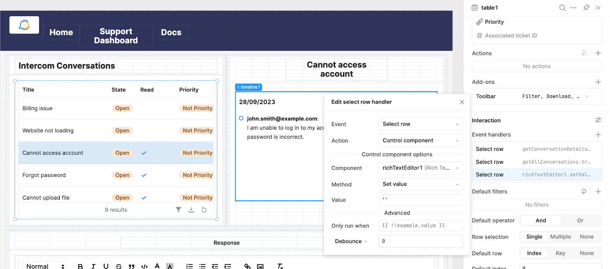Add a new event handler
Viewport: 610px width, 269px height.
(x=598, y=134)
